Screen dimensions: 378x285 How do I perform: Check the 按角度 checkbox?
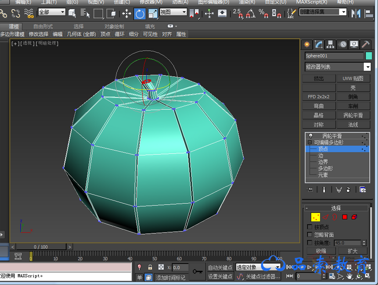[310, 243]
